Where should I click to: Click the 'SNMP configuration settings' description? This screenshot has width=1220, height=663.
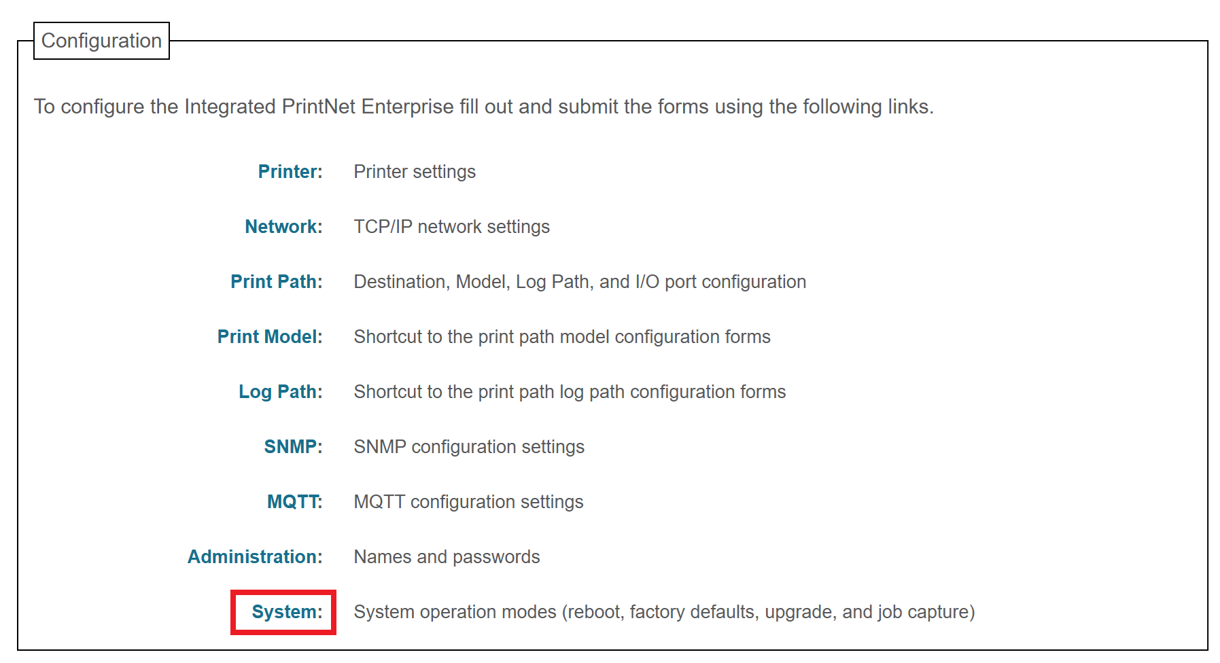click(469, 447)
